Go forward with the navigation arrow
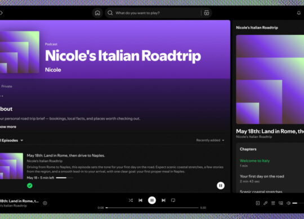 tap(1, 13)
